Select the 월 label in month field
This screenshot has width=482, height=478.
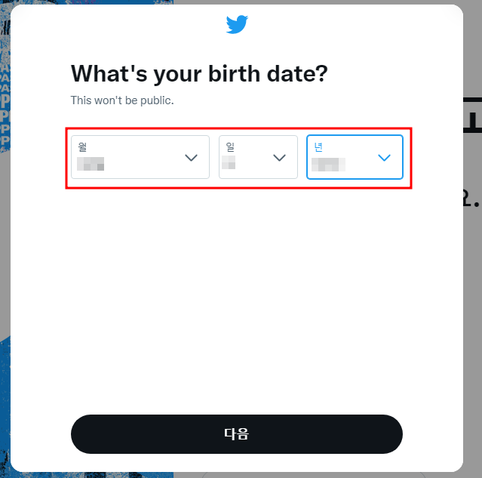82,147
